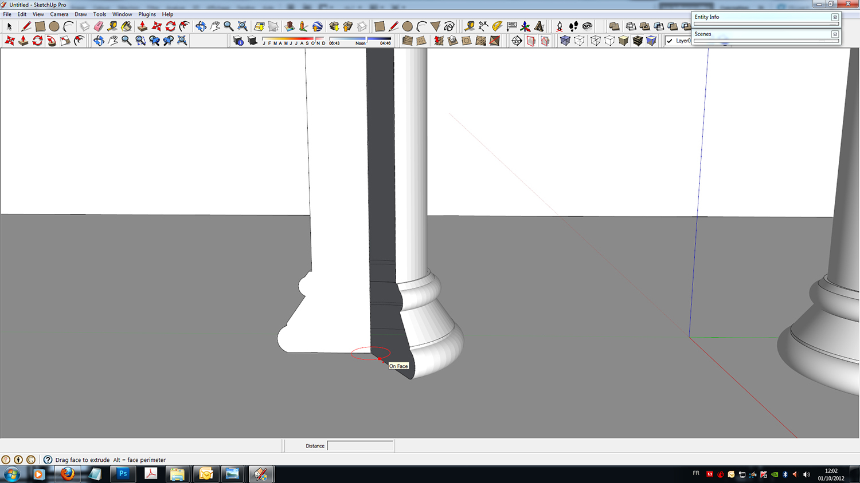
Task: Select the Eraser tool
Action: pos(98,26)
